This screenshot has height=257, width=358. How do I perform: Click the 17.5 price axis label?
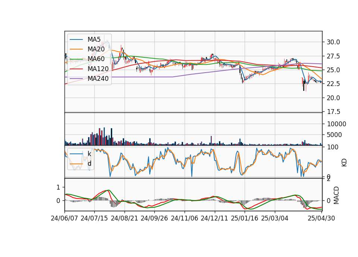pyautogui.click(x=333, y=112)
